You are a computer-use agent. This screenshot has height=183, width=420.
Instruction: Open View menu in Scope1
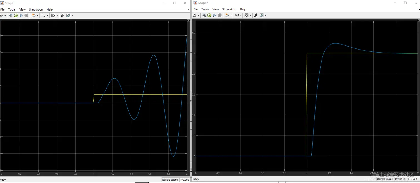[x=22, y=9]
